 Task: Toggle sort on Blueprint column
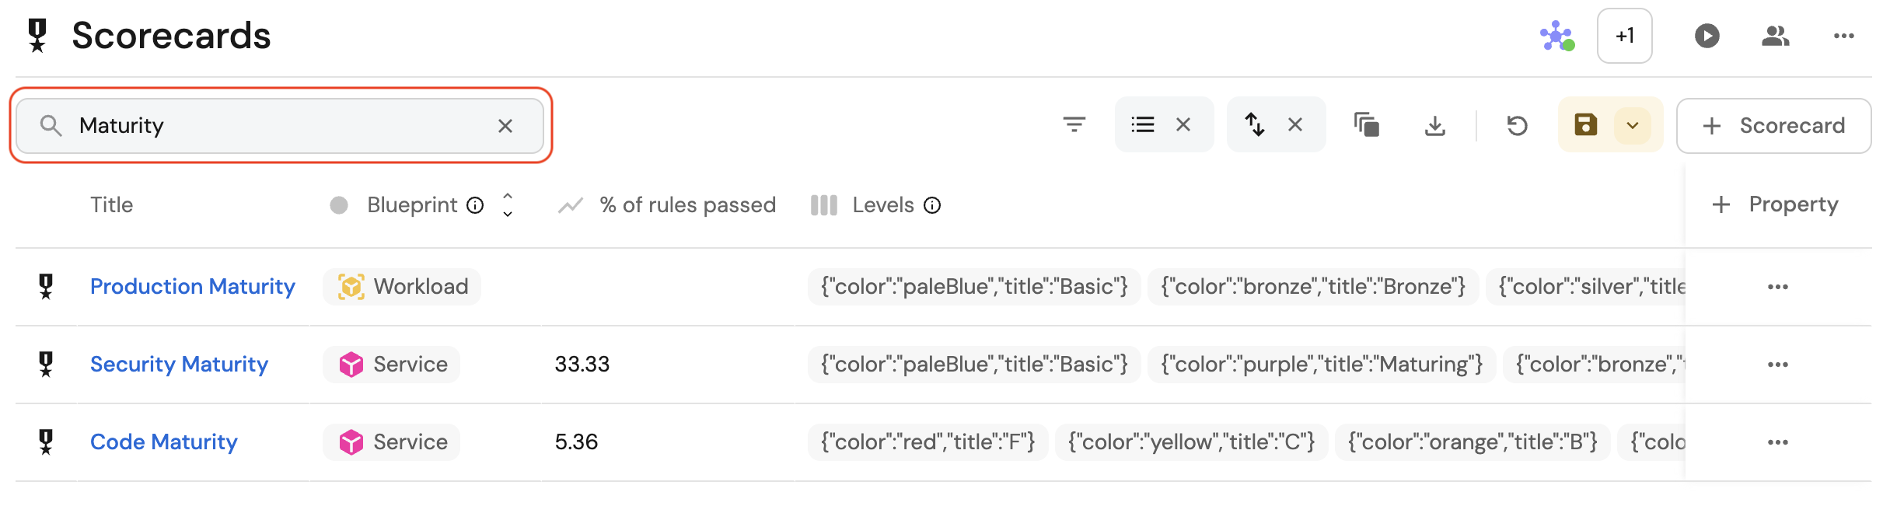[508, 205]
